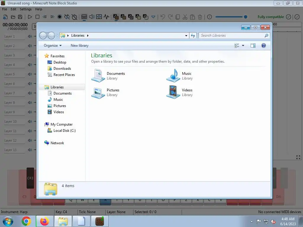This screenshot has height=227, width=303.
Task: Click the New library button
Action: pos(80,46)
